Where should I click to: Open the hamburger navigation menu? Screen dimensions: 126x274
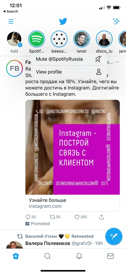pyautogui.click(x=11, y=21)
